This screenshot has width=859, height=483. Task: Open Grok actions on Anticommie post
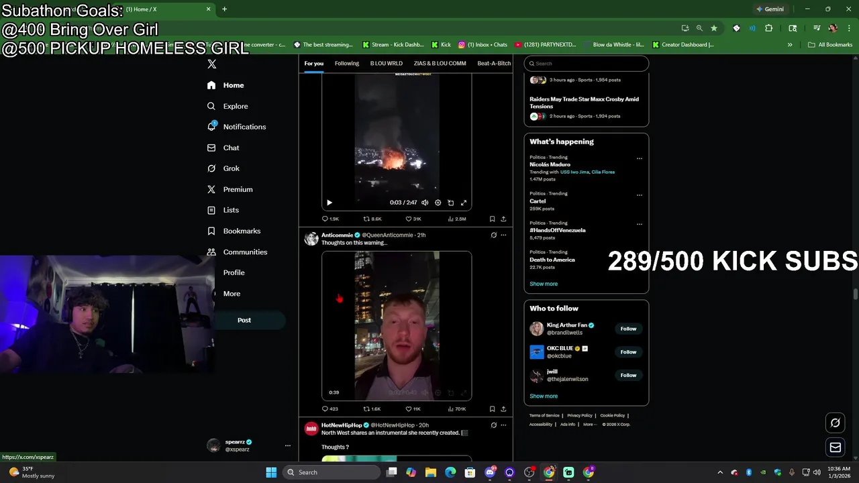(x=493, y=235)
